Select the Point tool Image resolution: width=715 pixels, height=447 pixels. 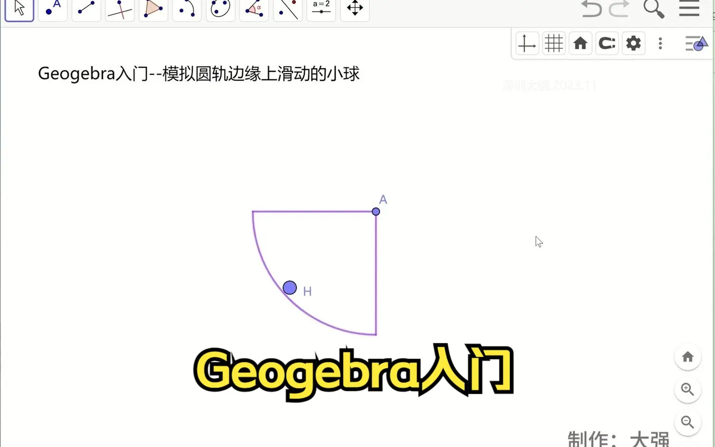53,9
